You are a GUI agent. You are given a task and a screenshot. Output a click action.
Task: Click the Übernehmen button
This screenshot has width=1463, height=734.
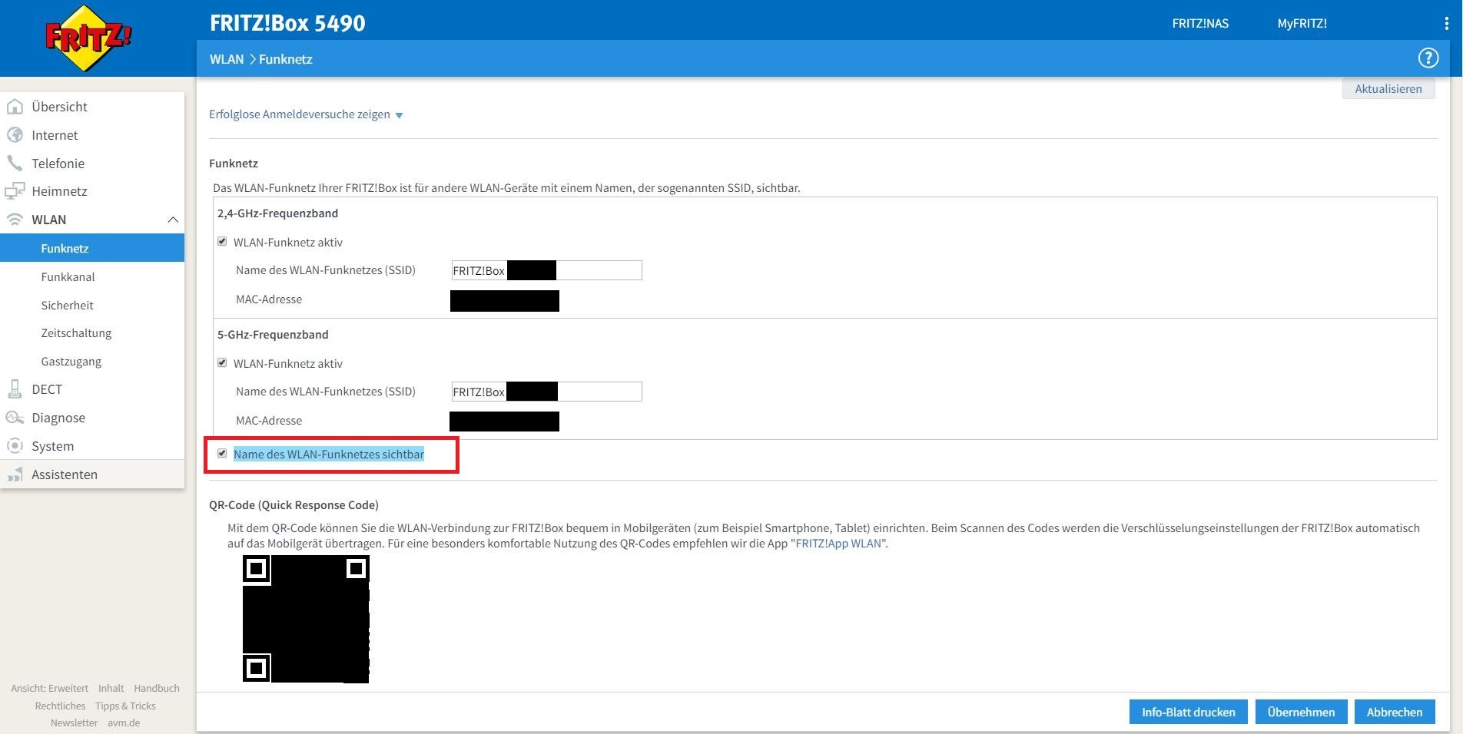(x=1301, y=712)
